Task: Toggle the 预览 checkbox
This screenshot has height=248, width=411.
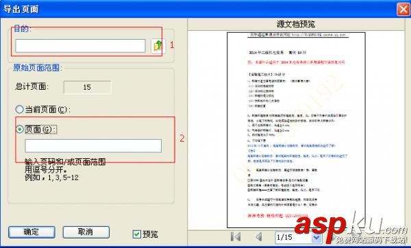Action: pyautogui.click(x=136, y=234)
